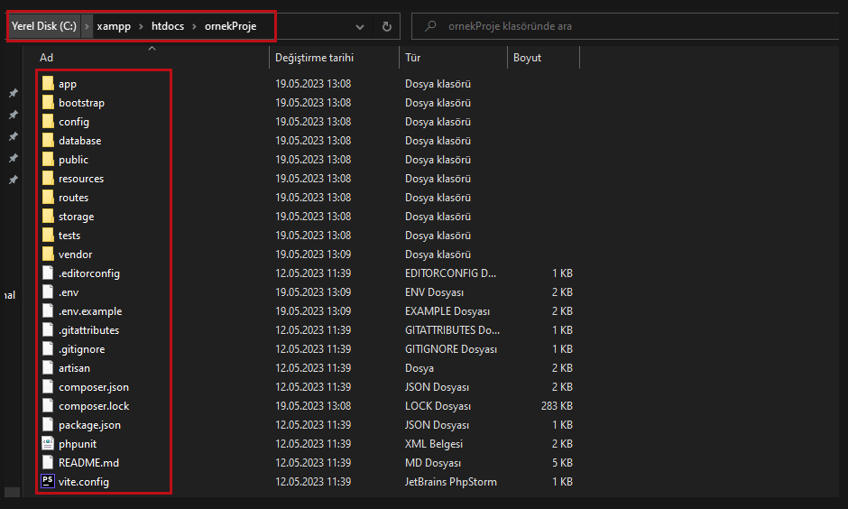Select the .env file icon
The width and height of the screenshot is (848, 509).
(x=48, y=292)
